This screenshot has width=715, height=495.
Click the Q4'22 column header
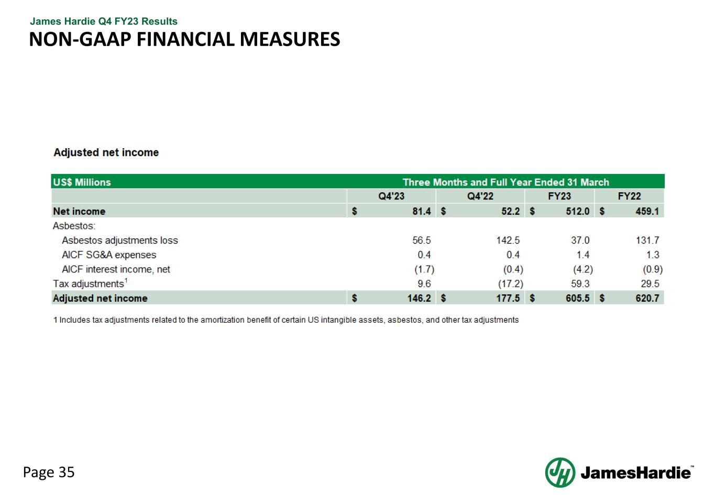click(x=480, y=196)
